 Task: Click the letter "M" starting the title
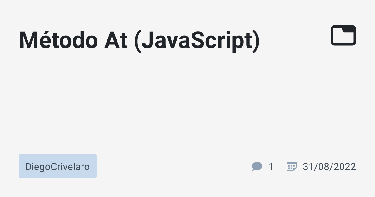pyautogui.click(x=27, y=40)
